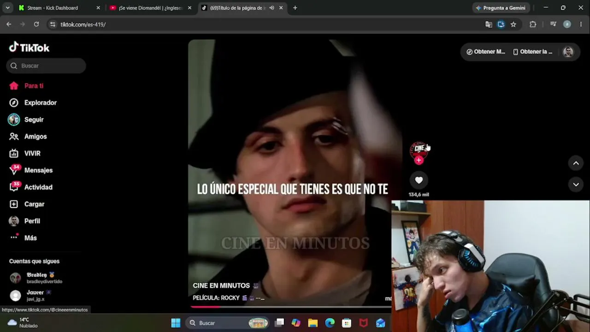
Task: Click the taskbar Buscar search box
Action: pyautogui.click(x=228, y=323)
